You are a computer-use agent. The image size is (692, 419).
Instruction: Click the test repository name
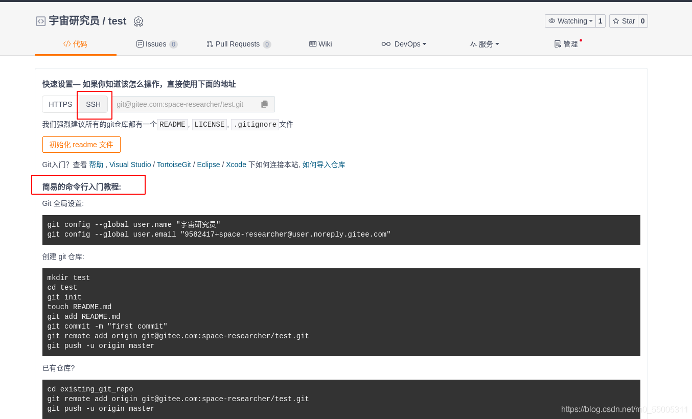[x=117, y=21]
